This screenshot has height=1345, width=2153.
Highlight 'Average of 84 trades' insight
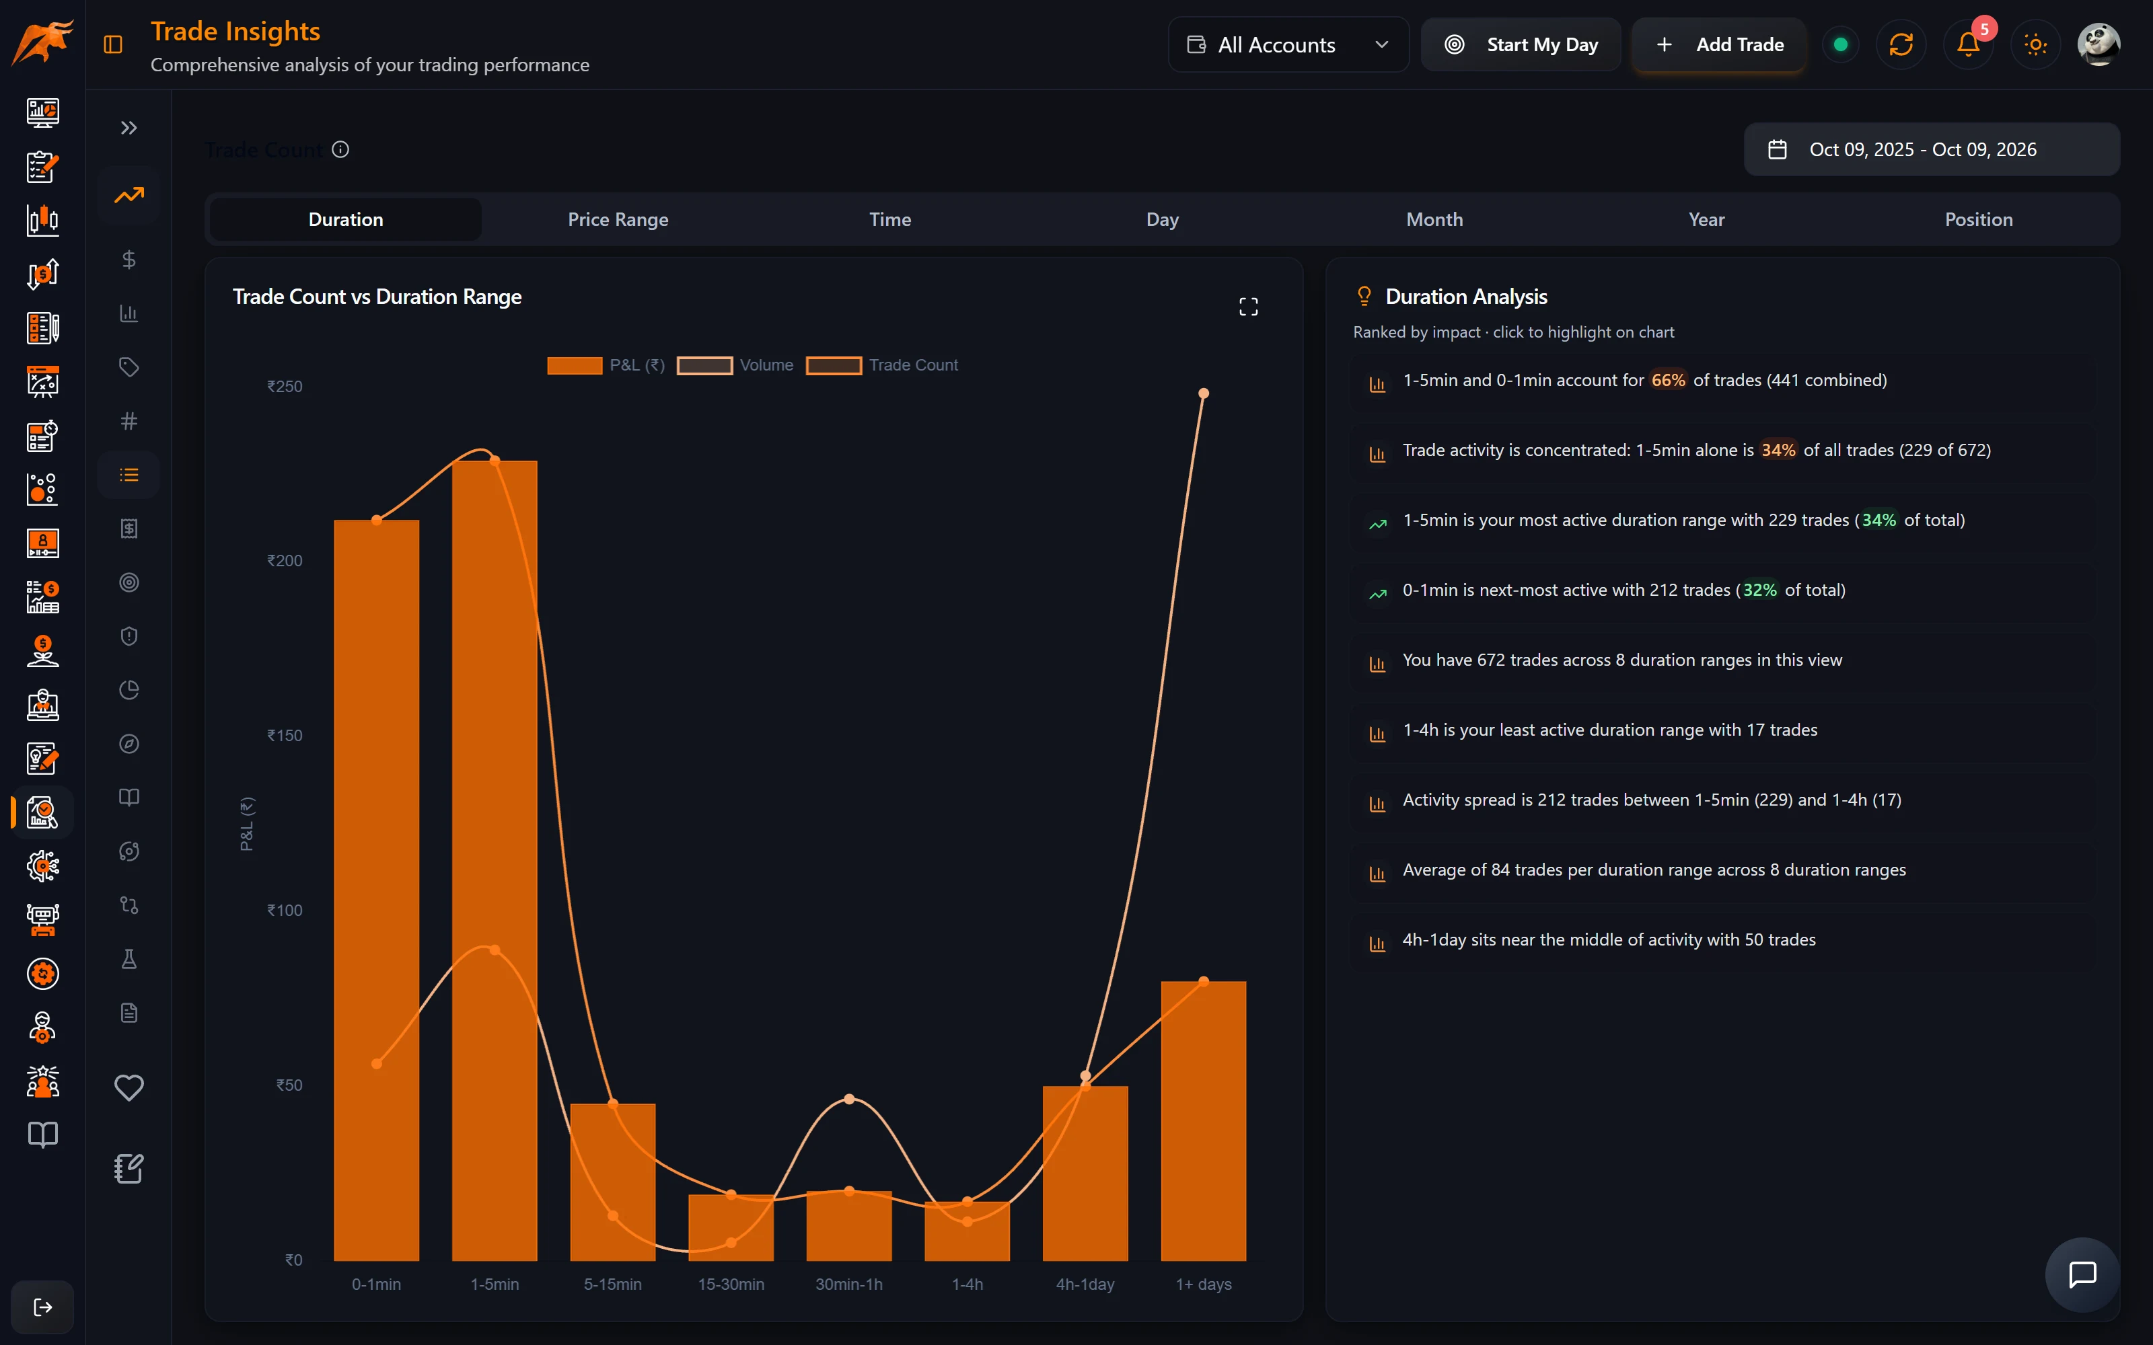click(x=1722, y=870)
